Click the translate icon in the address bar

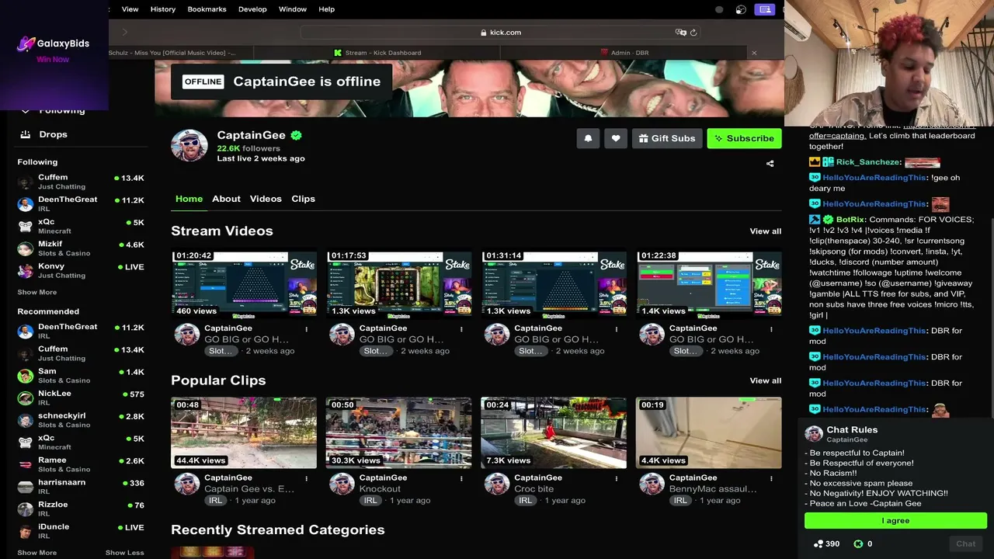[681, 33]
